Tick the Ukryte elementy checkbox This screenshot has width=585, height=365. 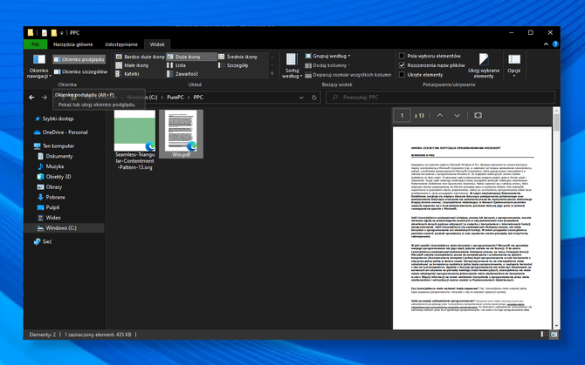tap(402, 75)
